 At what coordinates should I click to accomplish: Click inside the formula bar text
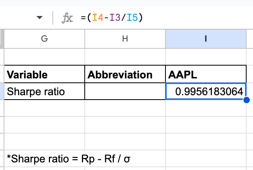[x=112, y=18]
